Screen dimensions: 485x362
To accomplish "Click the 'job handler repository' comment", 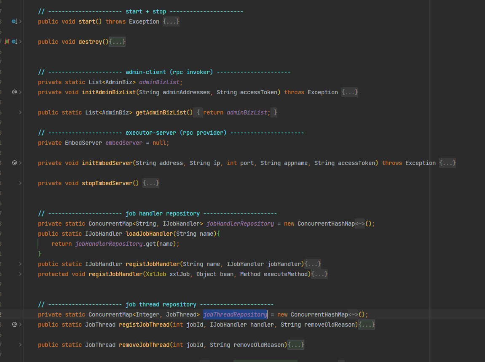I will click(158, 213).
